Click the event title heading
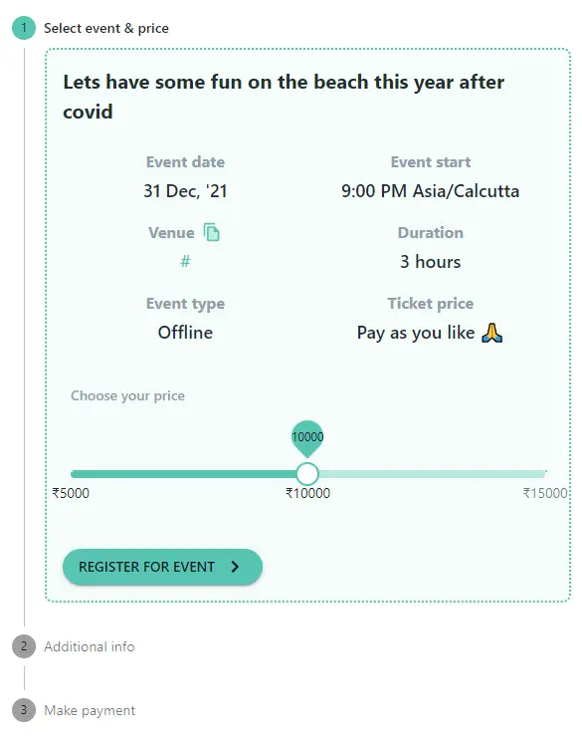Viewport: 582px width, 742px height. pos(284,97)
